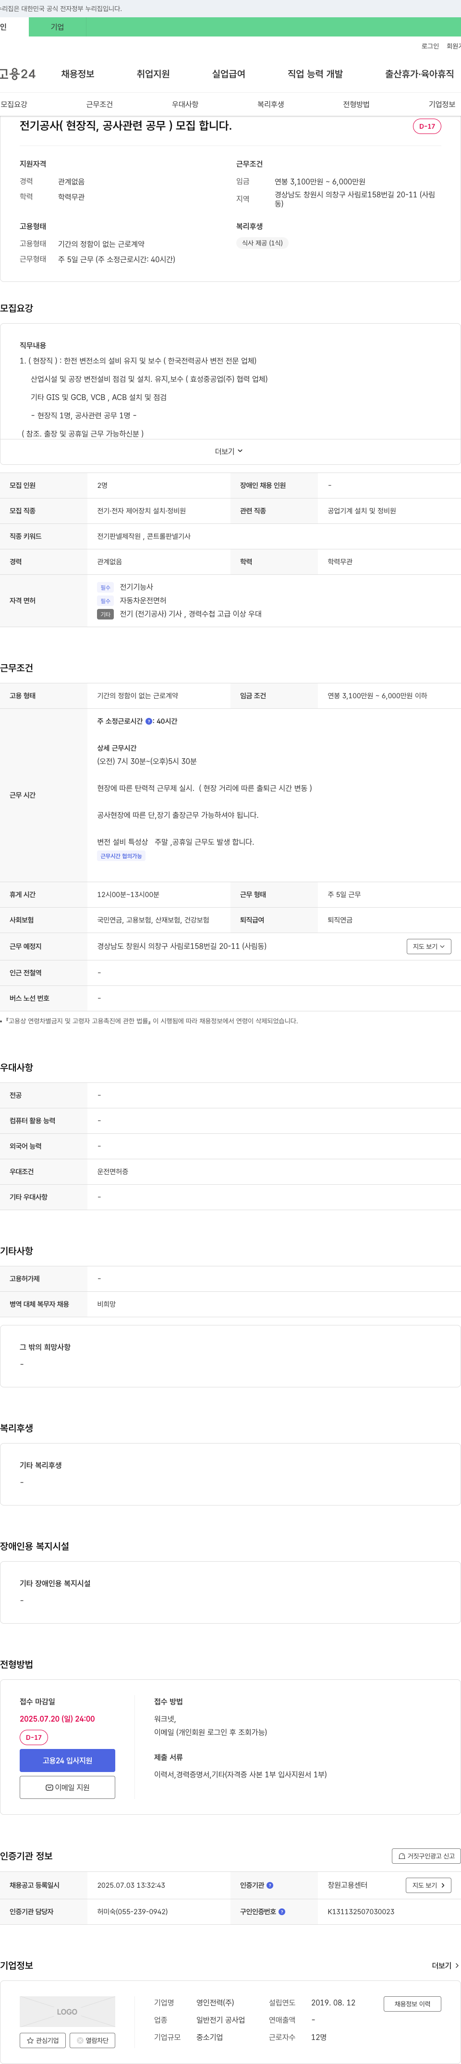Open the 취업지원 menu

pos(153,74)
